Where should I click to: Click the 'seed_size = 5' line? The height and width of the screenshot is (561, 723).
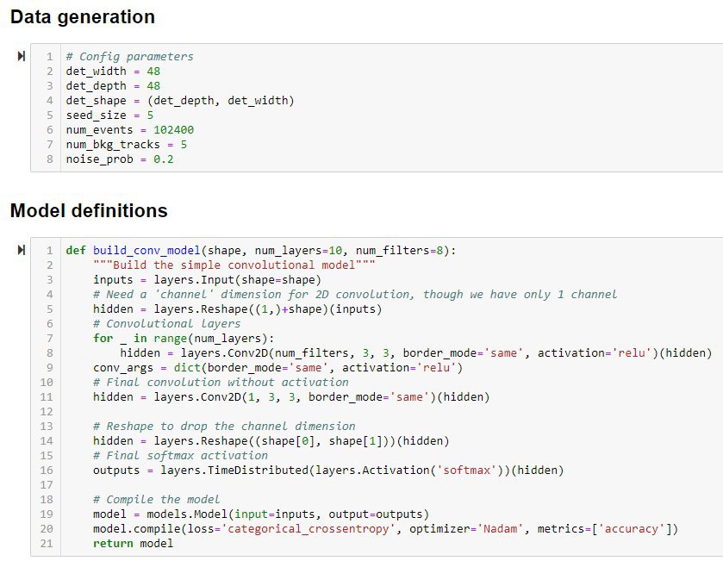(x=109, y=115)
